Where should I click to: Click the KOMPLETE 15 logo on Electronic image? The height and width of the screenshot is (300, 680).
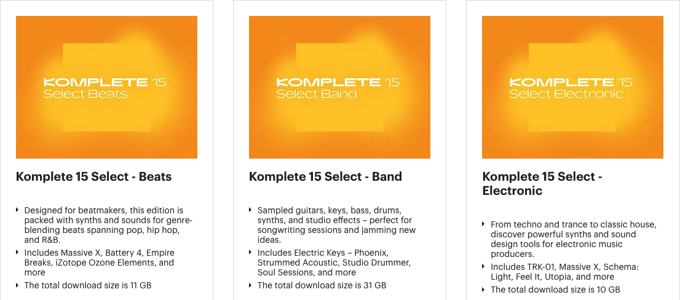click(571, 82)
